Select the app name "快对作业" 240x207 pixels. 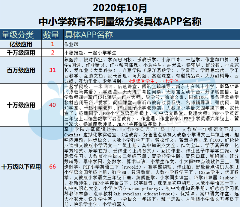(x=93, y=60)
